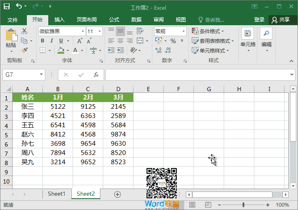
Task: Toggle middle vertical alignment
Action: pos(120,31)
